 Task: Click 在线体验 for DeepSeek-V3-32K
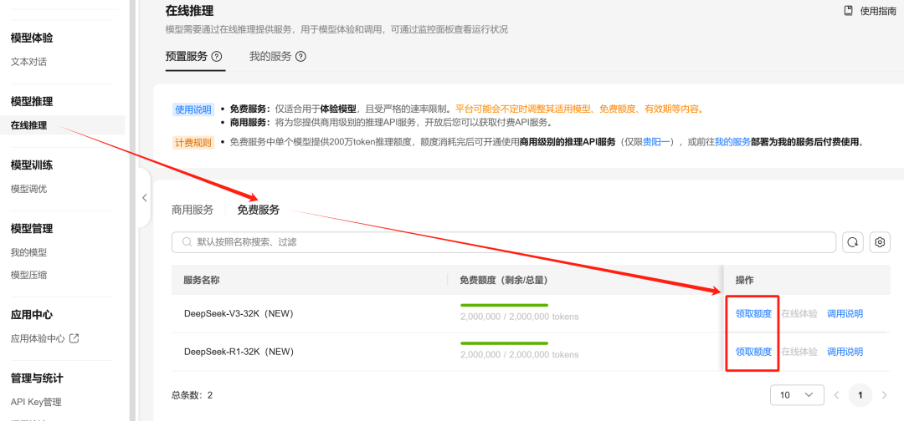coord(799,313)
